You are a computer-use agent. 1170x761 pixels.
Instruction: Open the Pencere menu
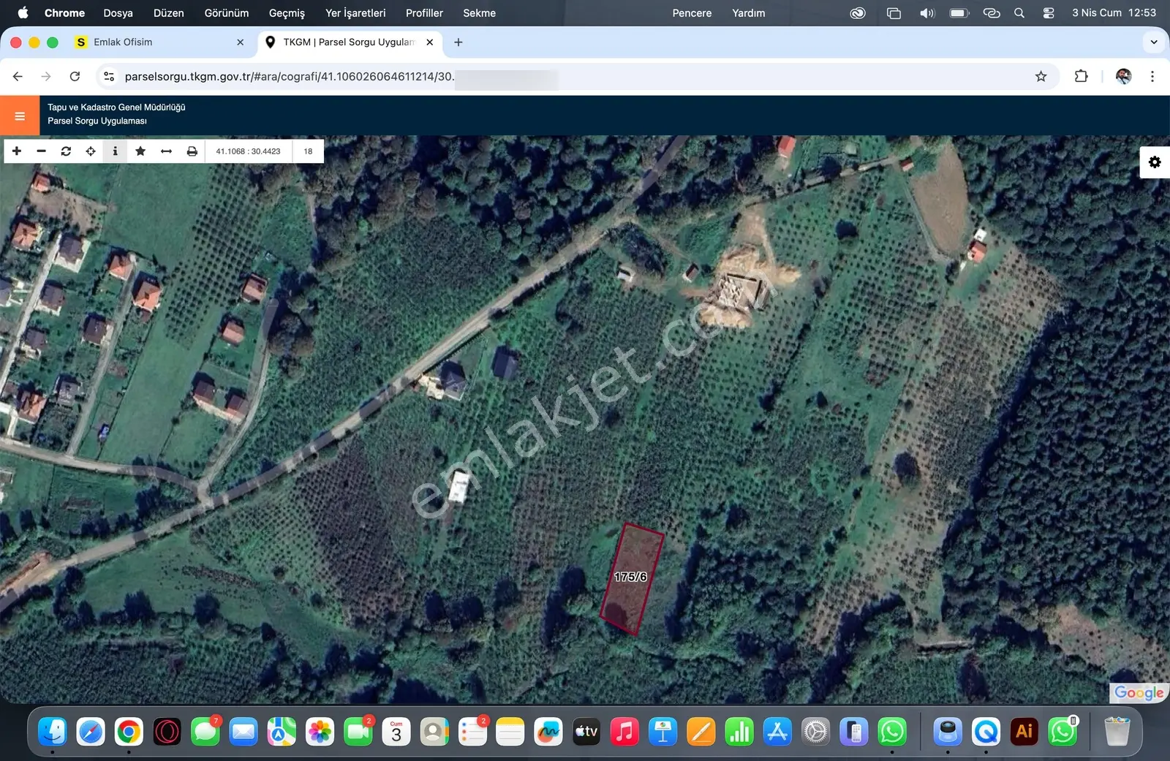pos(692,12)
